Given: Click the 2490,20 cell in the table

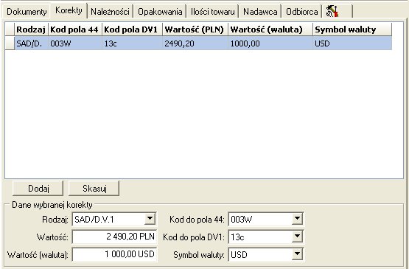Looking at the screenshot, I should tap(195, 43).
